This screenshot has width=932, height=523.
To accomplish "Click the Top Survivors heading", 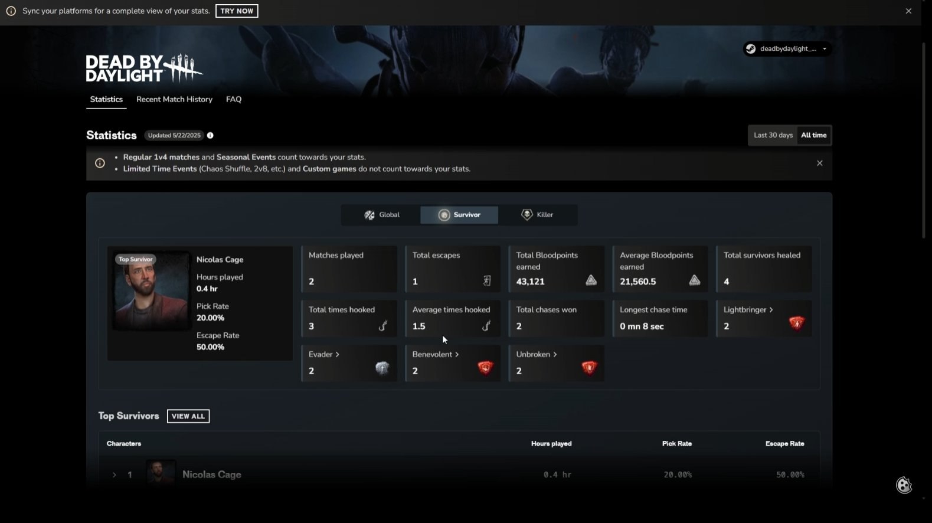I will click(x=129, y=416).
